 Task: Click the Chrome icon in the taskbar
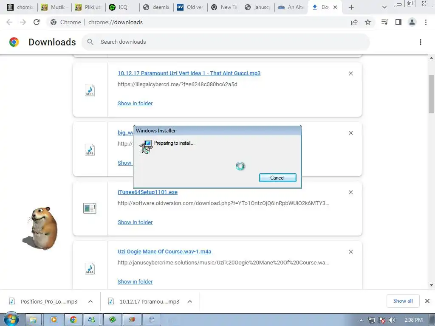tap(73, 320)
